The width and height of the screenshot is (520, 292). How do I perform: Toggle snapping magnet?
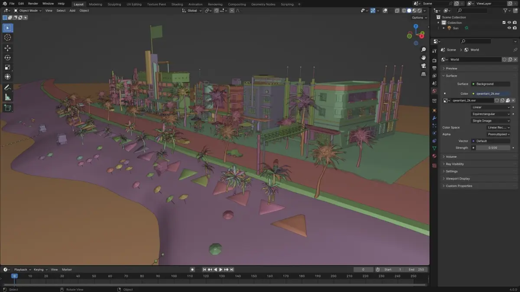[216, 10]
